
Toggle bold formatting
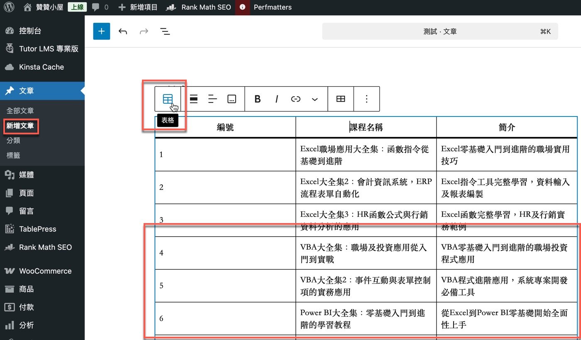click(258, 99)
